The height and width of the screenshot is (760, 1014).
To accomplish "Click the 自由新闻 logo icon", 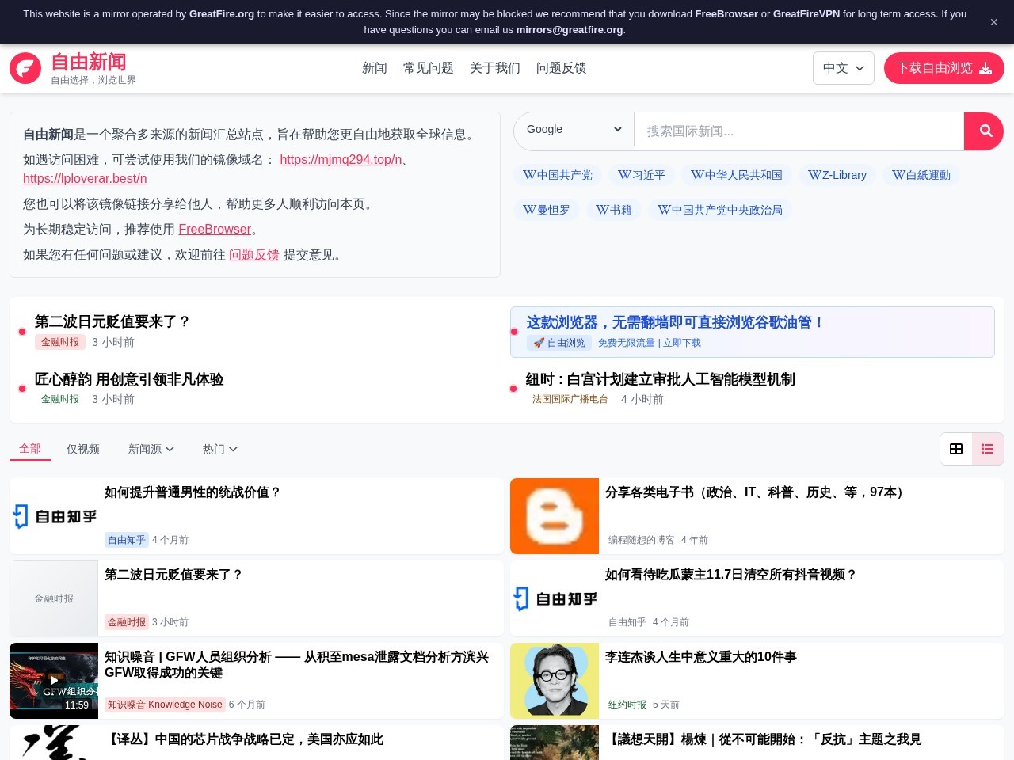I will coord(25,68).
